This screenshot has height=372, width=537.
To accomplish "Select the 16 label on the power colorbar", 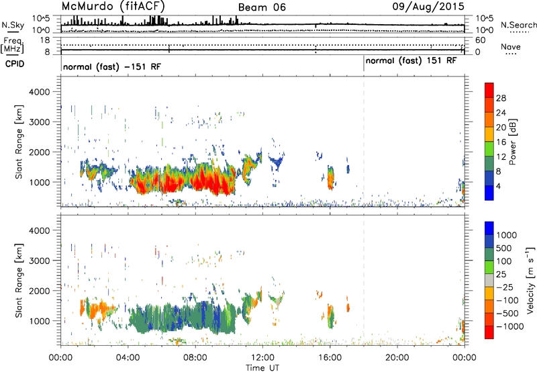I will tap(501, 142).
